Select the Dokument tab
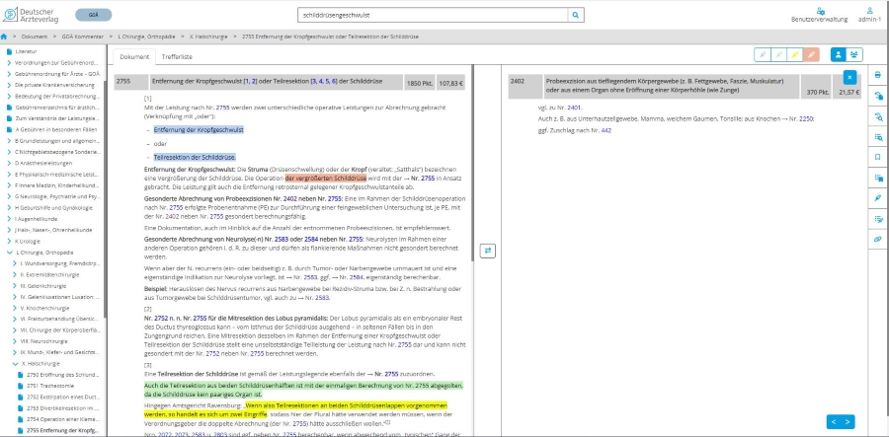 point(134,57)
